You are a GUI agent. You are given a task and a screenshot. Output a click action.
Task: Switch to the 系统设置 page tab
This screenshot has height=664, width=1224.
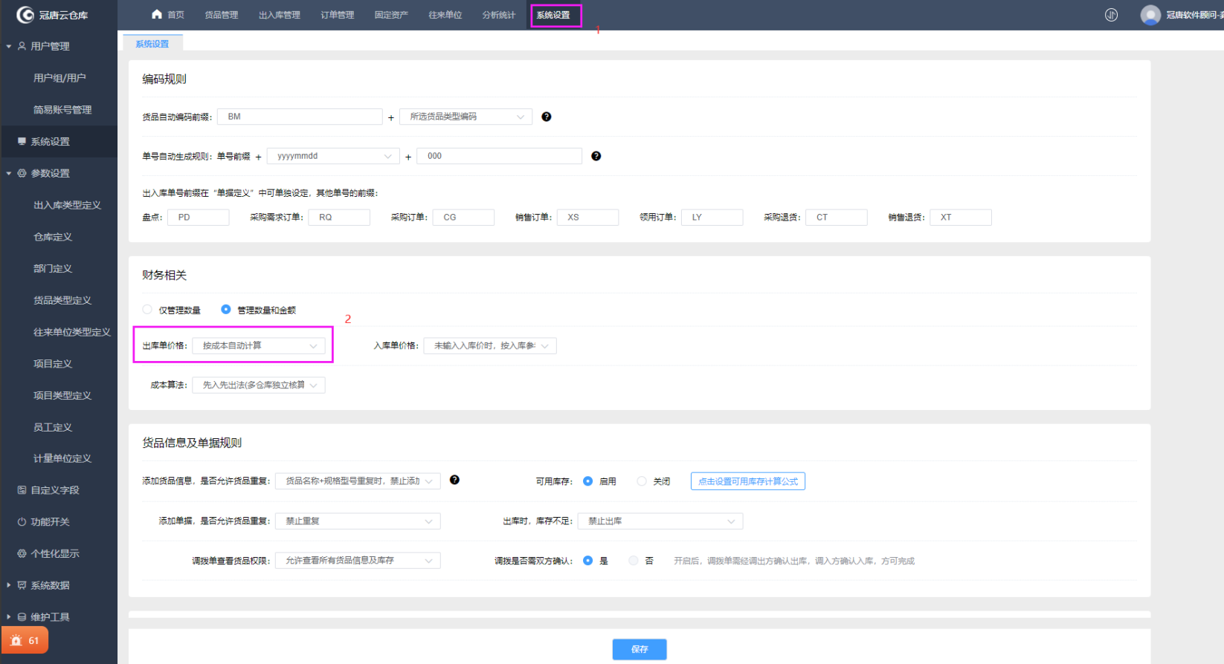point(152,44)
